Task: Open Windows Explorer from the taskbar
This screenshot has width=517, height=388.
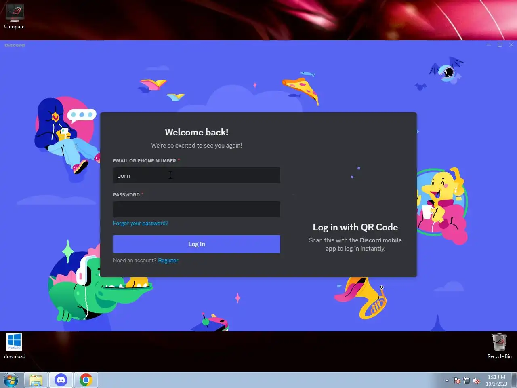Action: 36,380
